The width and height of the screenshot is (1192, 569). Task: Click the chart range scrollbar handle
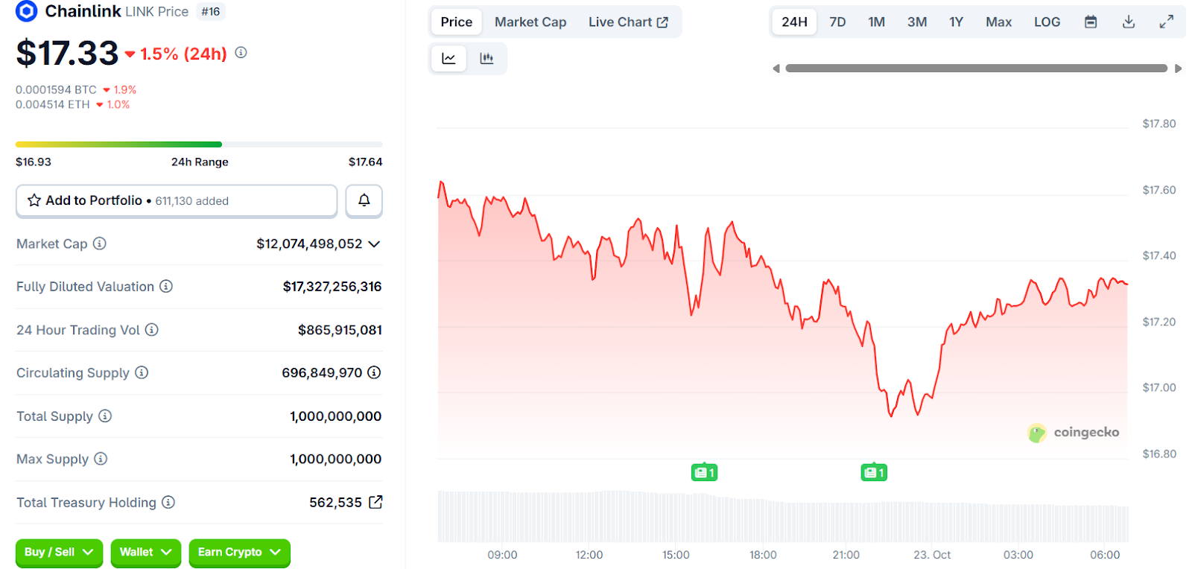coord(976,69)
